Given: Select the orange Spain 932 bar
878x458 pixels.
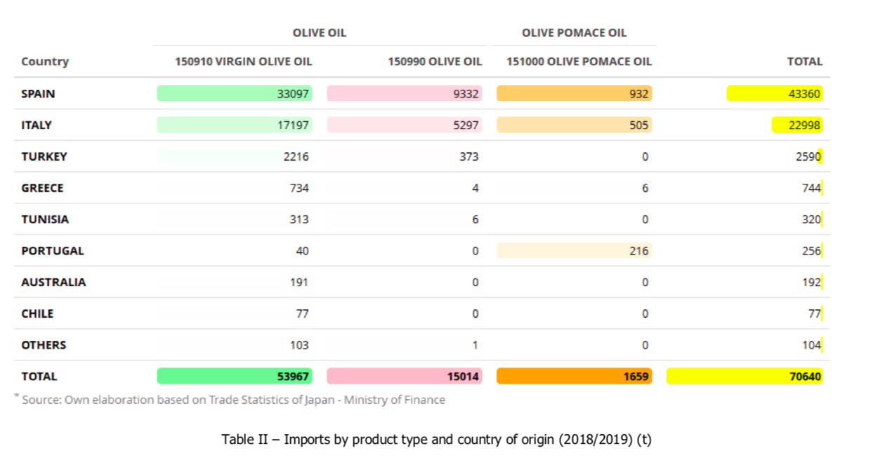Looking at the screenshot, I should click(x=574, y=94).
